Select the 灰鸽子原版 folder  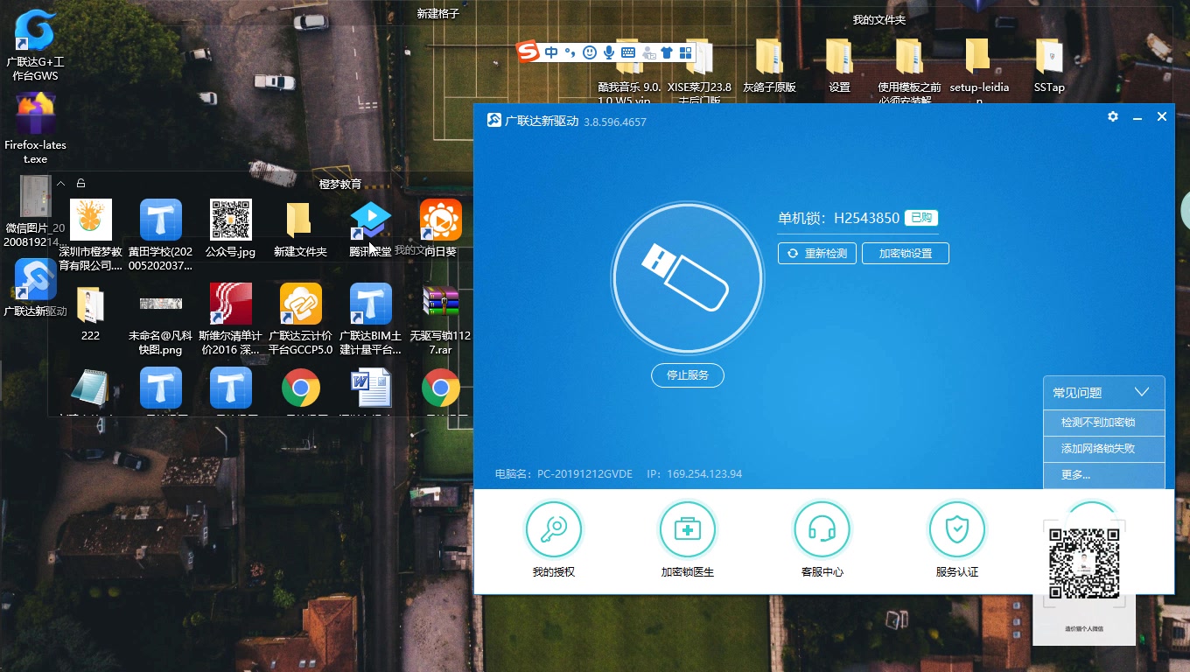(x=769, y=66)
